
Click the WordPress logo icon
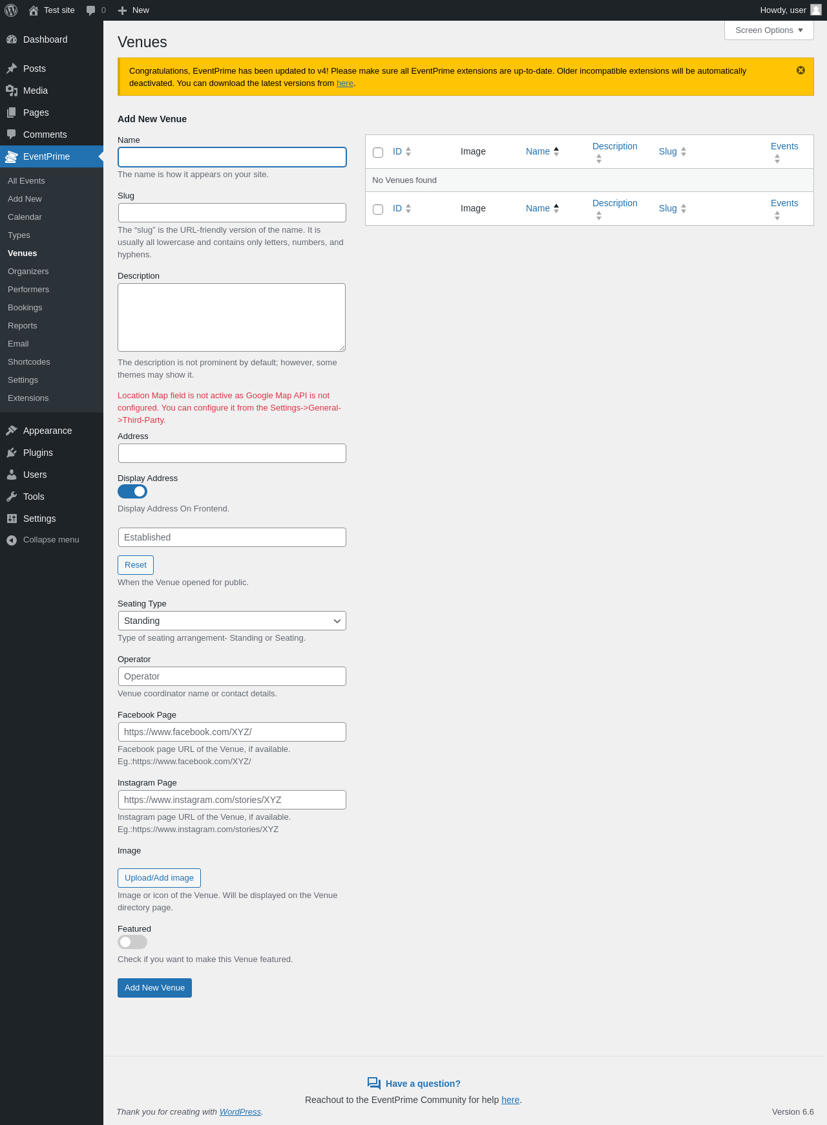pos(11,10)
